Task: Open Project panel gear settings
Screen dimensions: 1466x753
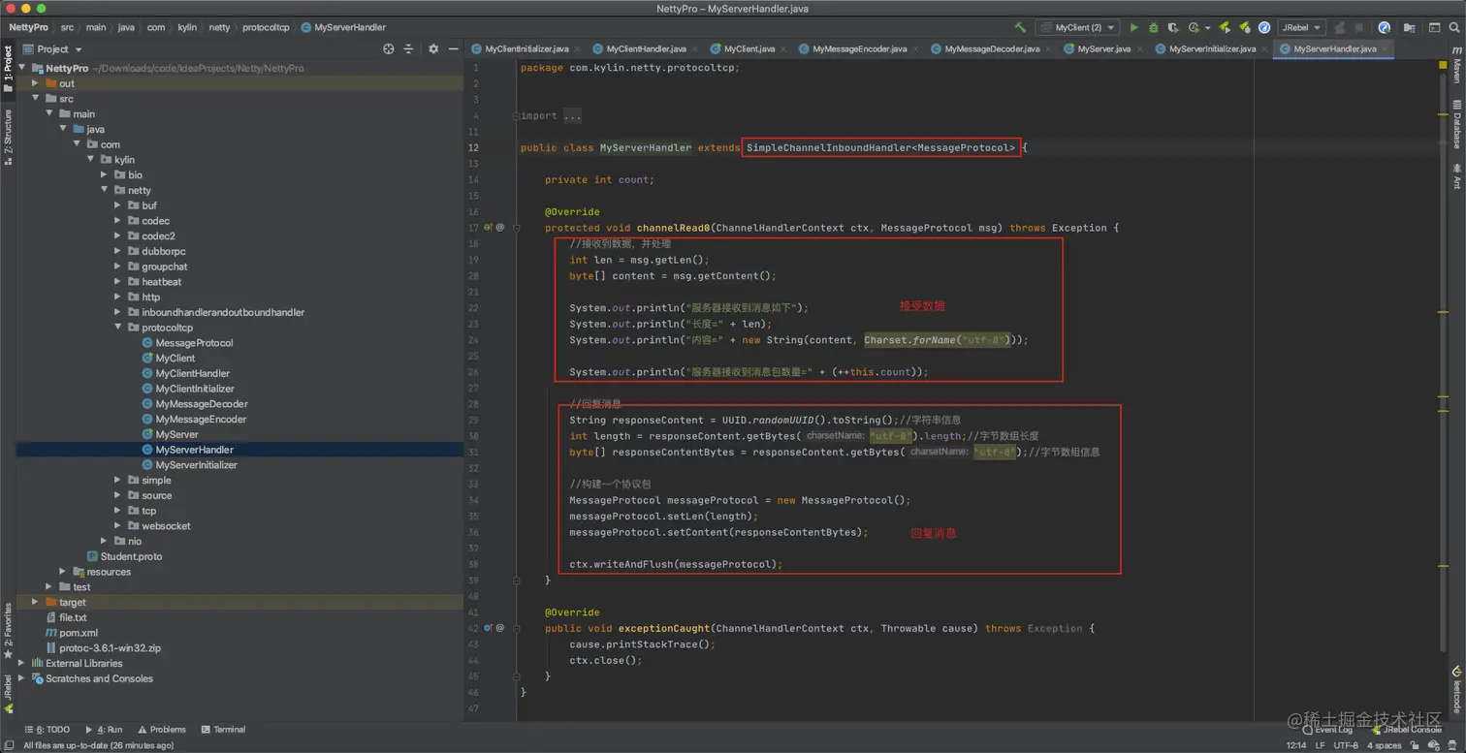Action: pos(433,49)
